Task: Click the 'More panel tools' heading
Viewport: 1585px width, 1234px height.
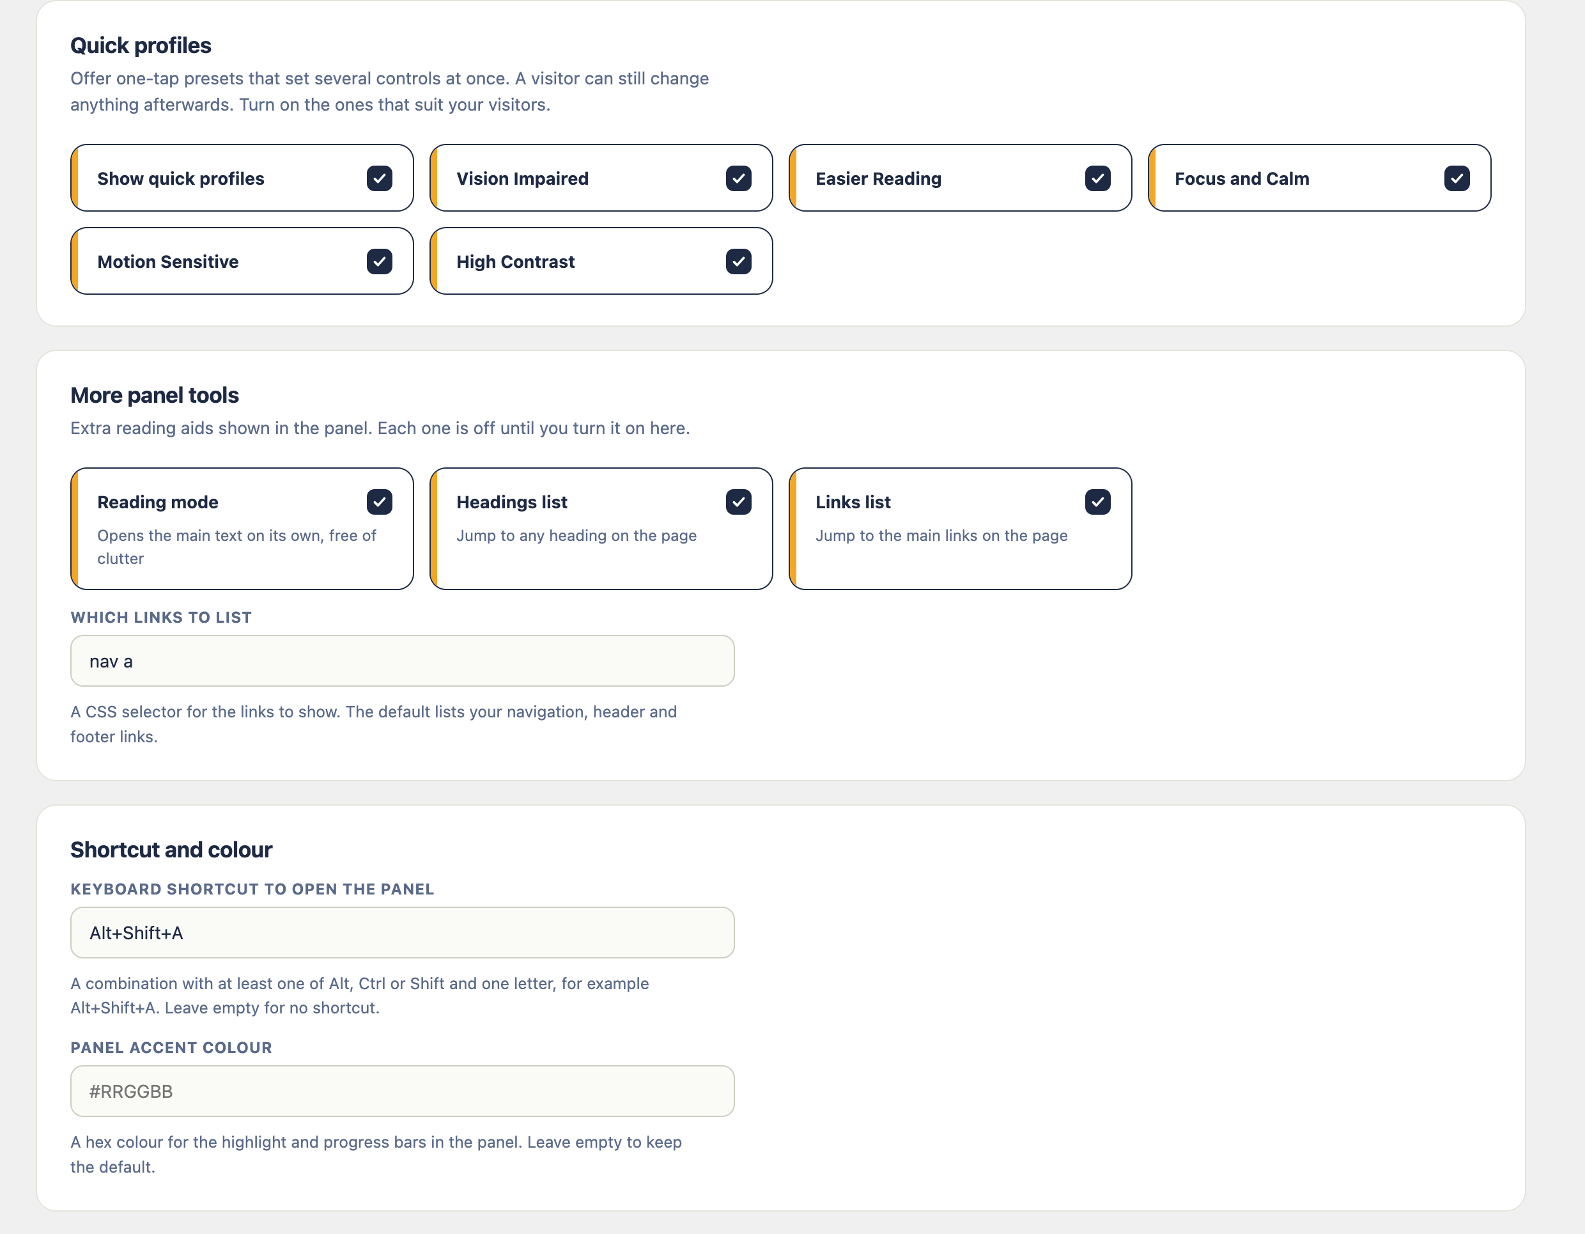Action: tap(155, 396)
